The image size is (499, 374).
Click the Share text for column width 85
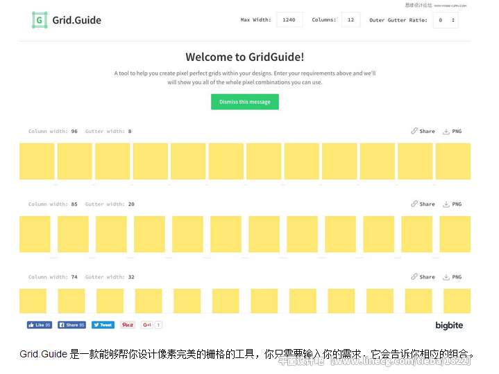pos(427,204)
